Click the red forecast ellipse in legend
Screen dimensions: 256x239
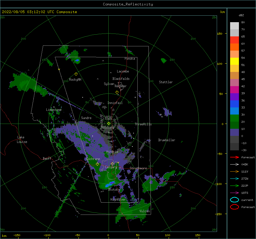pyautogui.click(x=234, y=207)
